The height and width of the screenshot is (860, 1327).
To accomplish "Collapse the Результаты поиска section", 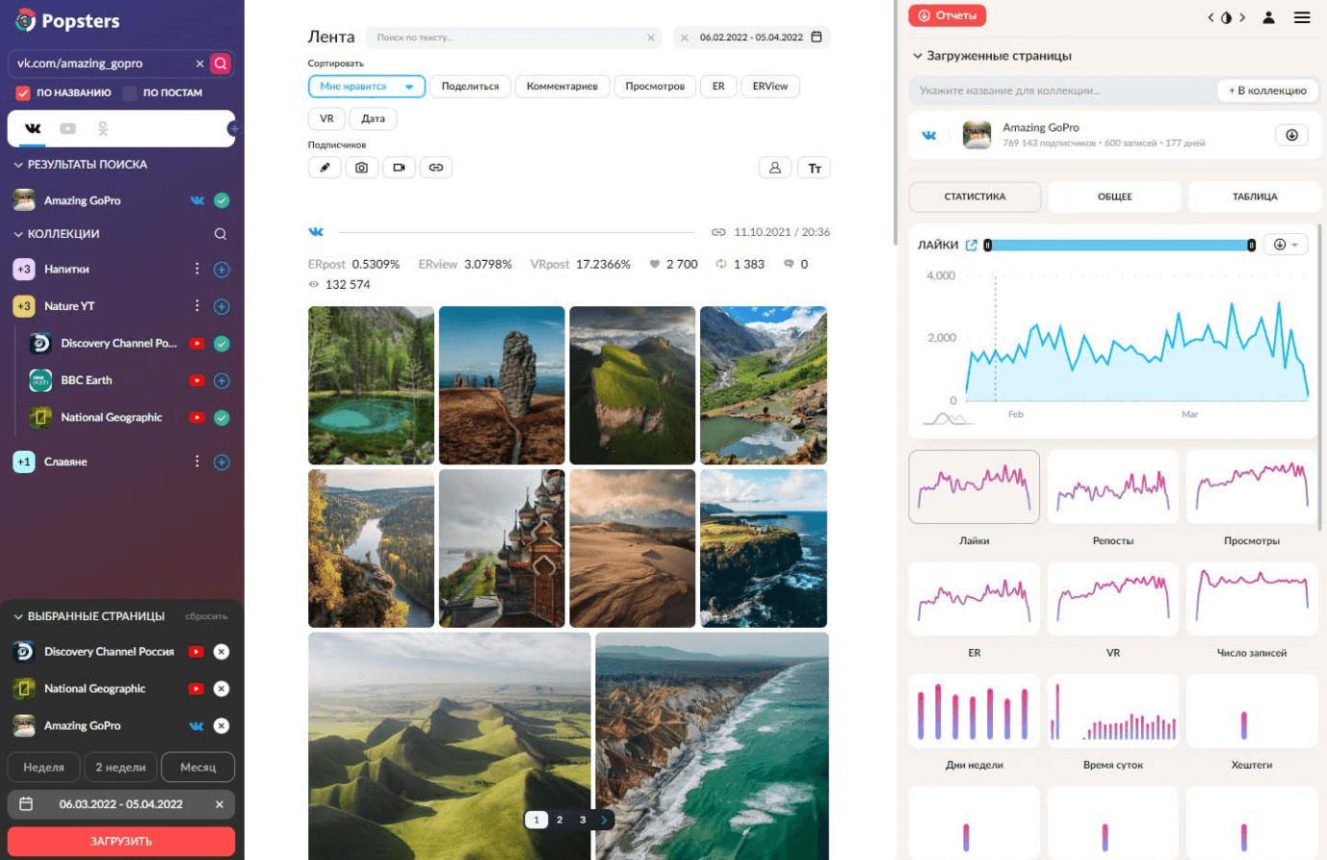I will coord(17,165).
